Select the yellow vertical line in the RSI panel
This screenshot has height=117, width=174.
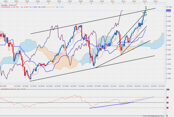[x=134, y=100]
